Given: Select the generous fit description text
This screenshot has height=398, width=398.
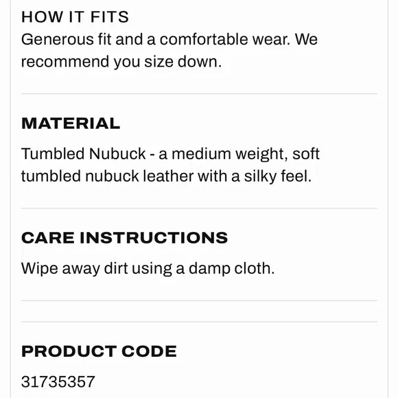Looking at the screenshot, I should (x=169, y=50).
